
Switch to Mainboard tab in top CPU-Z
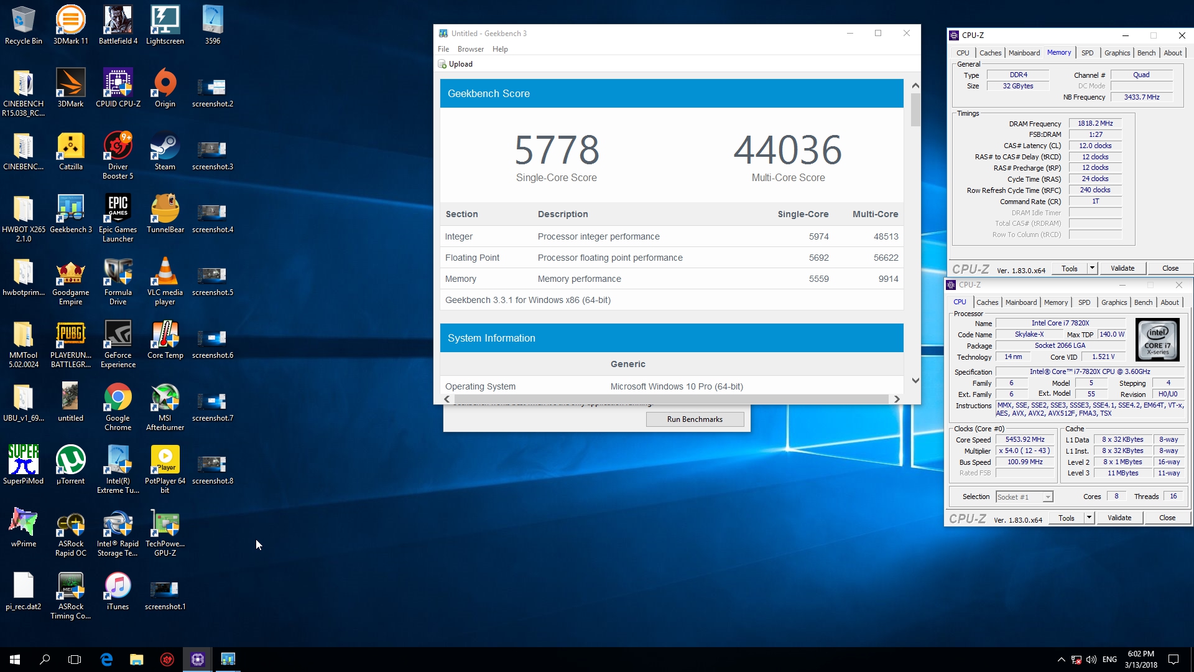(1024, 53)
